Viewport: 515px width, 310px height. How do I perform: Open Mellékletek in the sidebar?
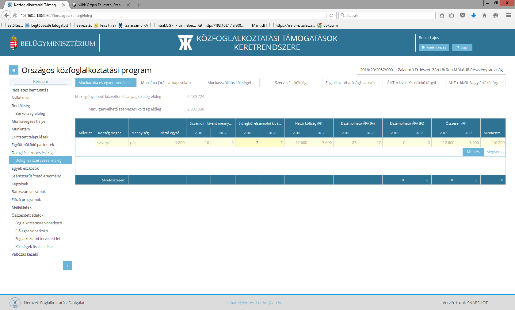coord(21,207)
